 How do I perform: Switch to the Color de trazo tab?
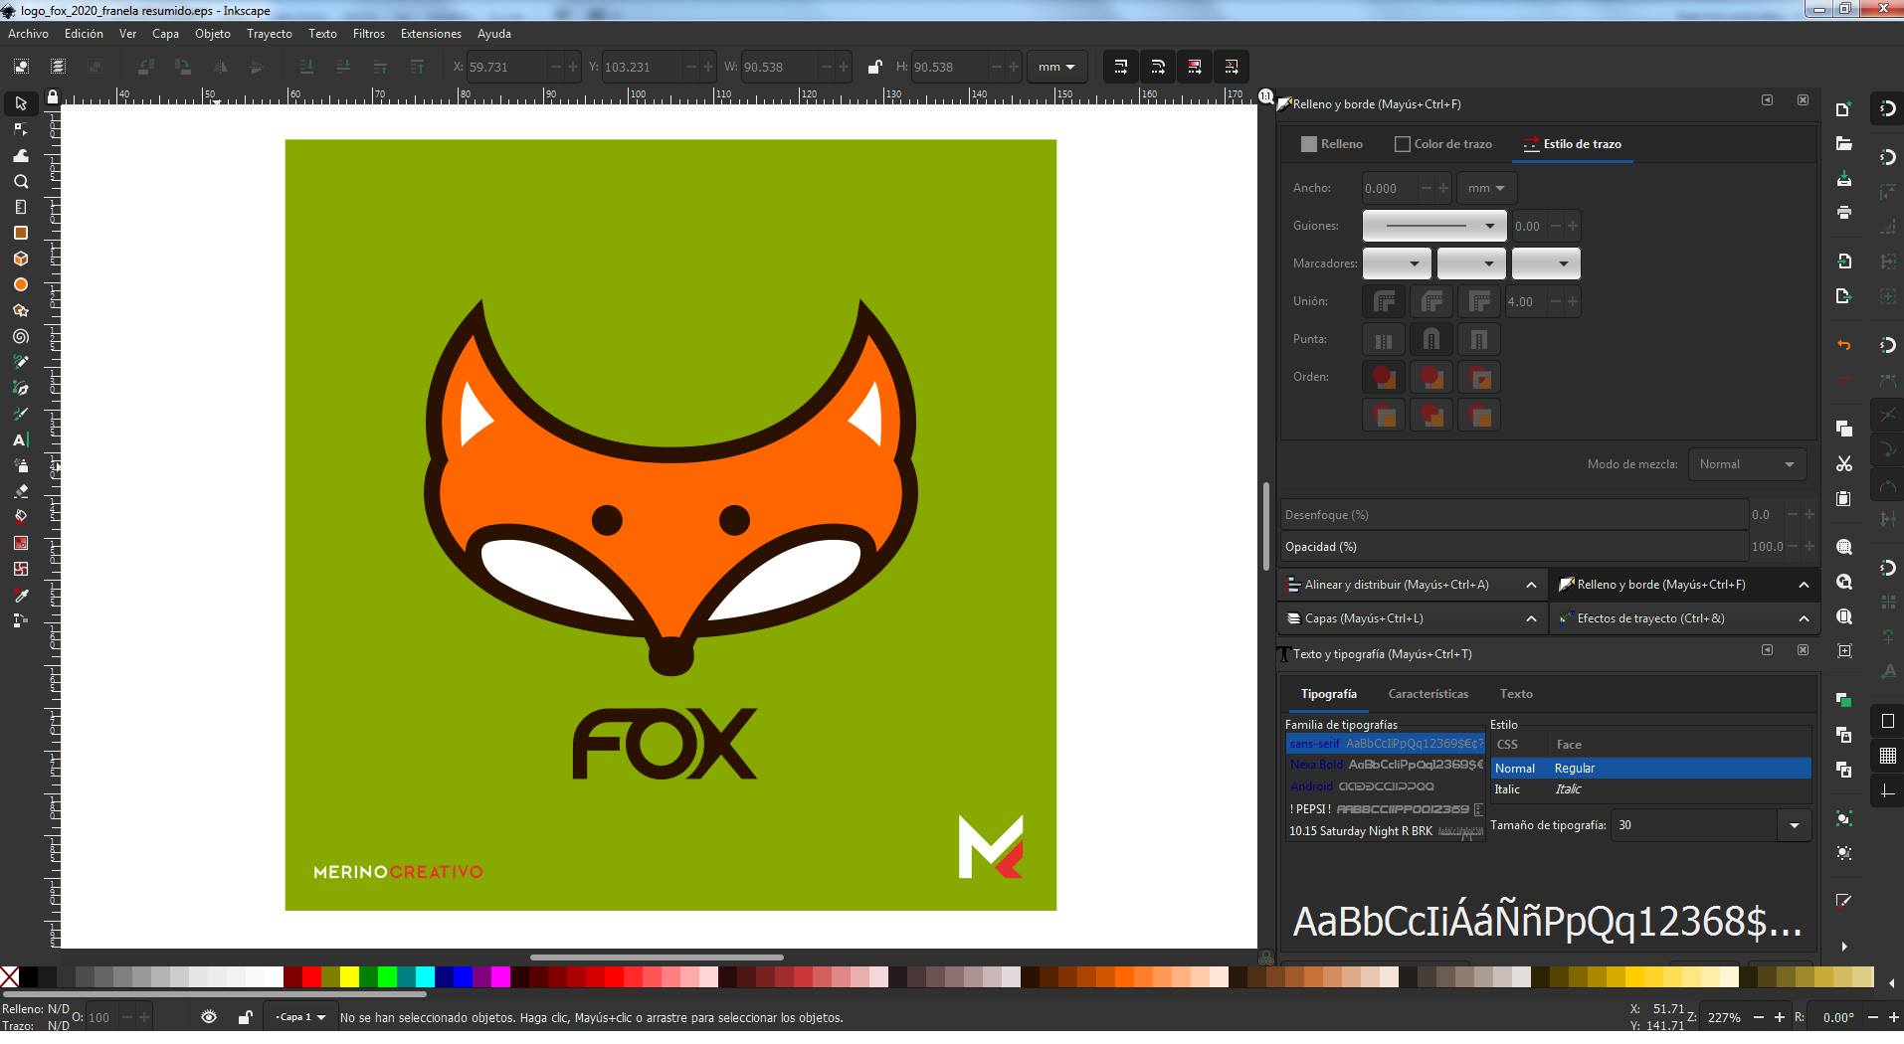(x=1443, y=144)
